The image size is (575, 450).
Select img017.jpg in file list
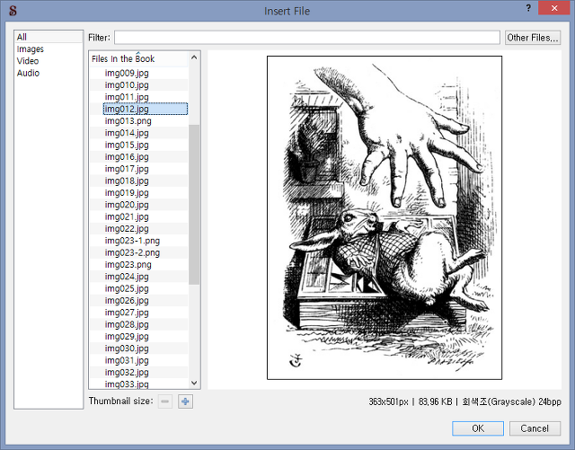point(127,169)
